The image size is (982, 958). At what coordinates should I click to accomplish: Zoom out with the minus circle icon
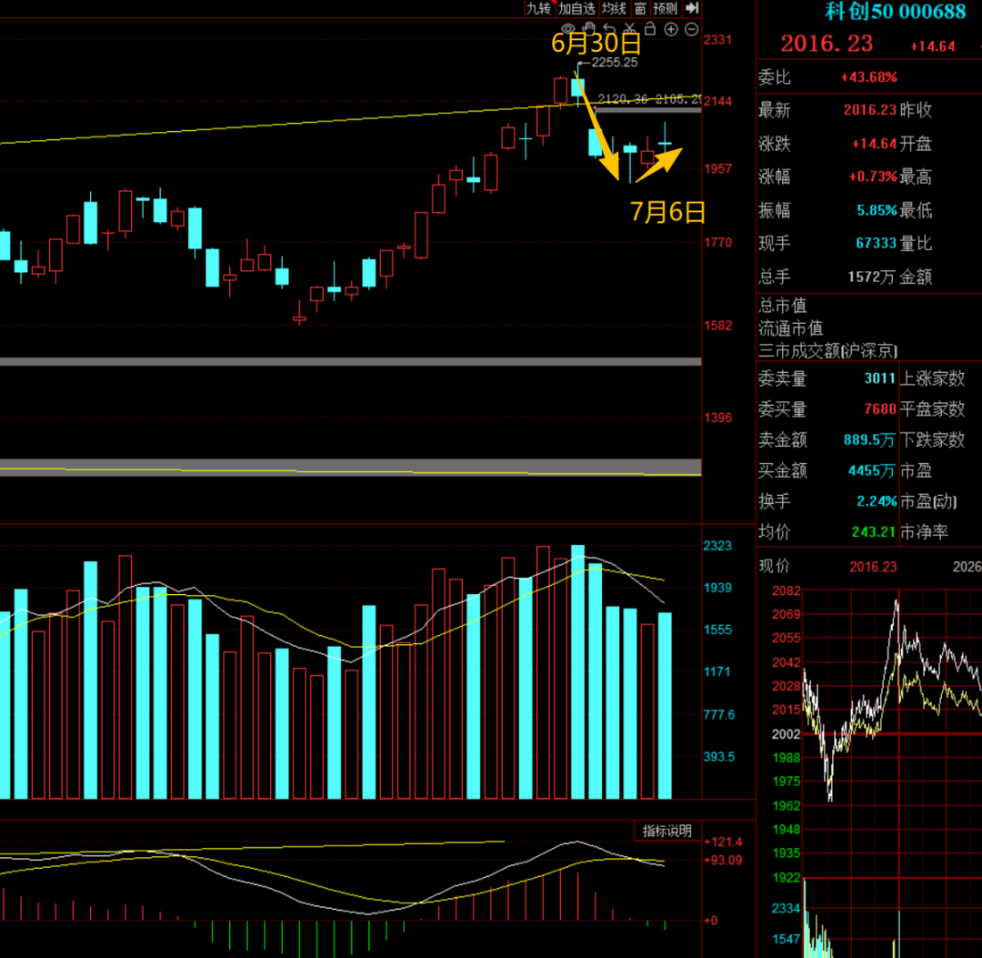pyautogui.click(x=691, y=29)
